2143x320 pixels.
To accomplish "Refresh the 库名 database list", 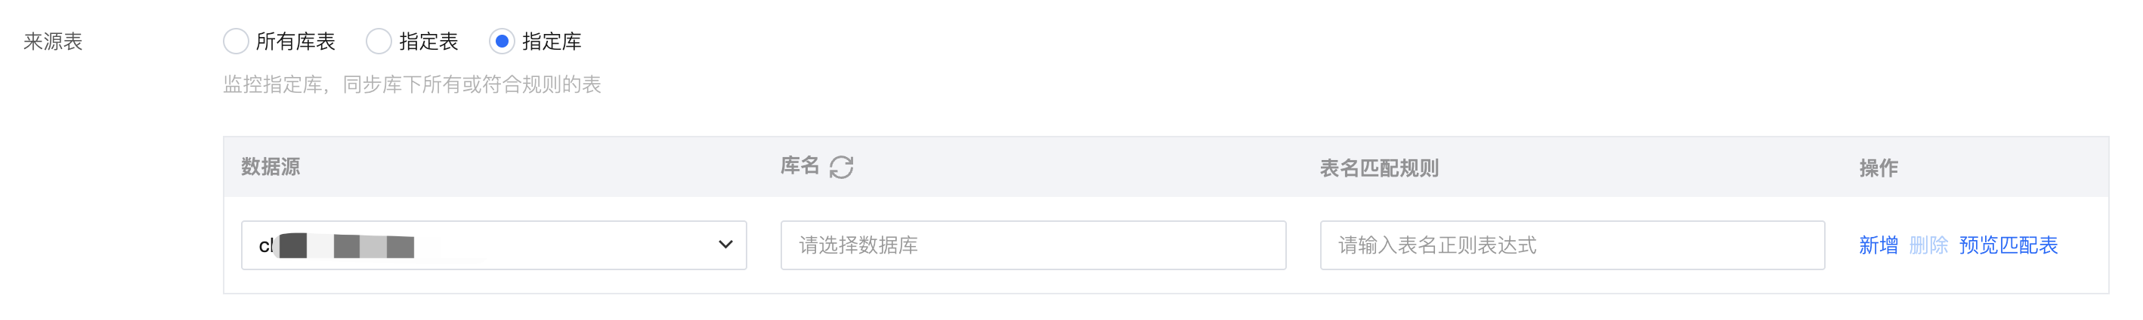I will coord(841,167).
